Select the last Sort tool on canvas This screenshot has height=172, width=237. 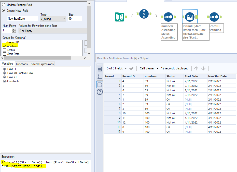pyautogui.click(x=214, y=17)
